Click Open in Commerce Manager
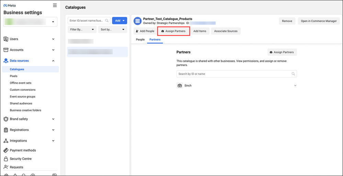 pos(319,21)
